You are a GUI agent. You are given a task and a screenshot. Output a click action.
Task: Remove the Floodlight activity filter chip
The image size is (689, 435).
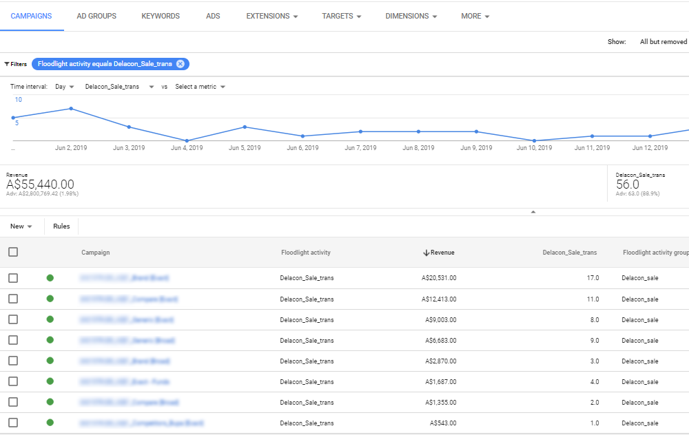[180, 64]
